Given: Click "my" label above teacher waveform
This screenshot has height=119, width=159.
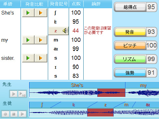Looking at the screenshot, I should click(143, 85).
